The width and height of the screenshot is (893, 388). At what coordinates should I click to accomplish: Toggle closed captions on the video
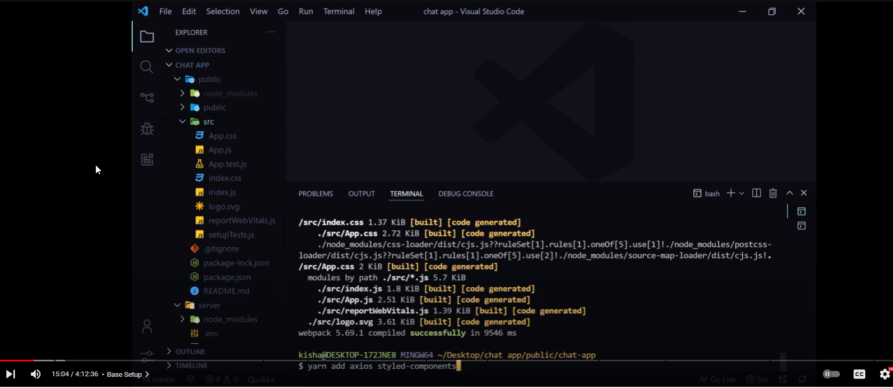pos(859,374)
